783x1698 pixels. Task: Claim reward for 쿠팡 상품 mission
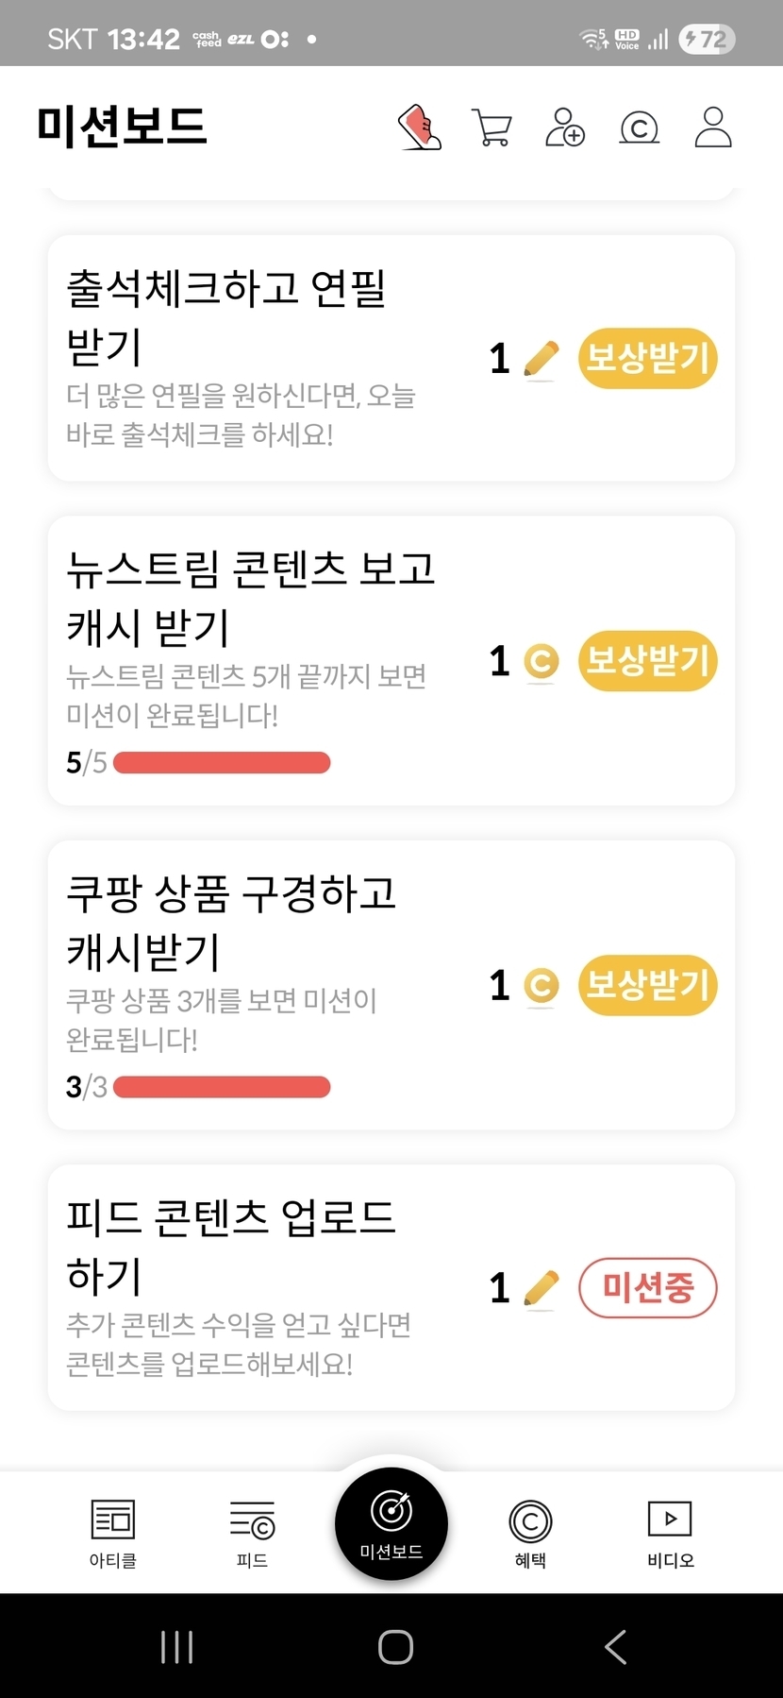point(647,986)
